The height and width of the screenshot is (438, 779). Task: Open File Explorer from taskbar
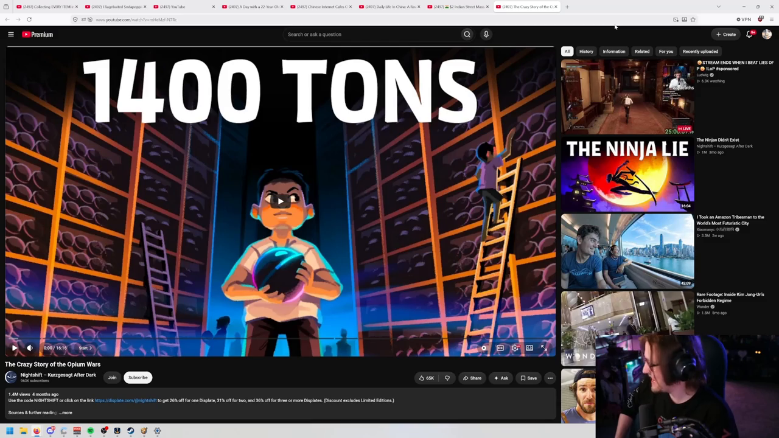23,431
